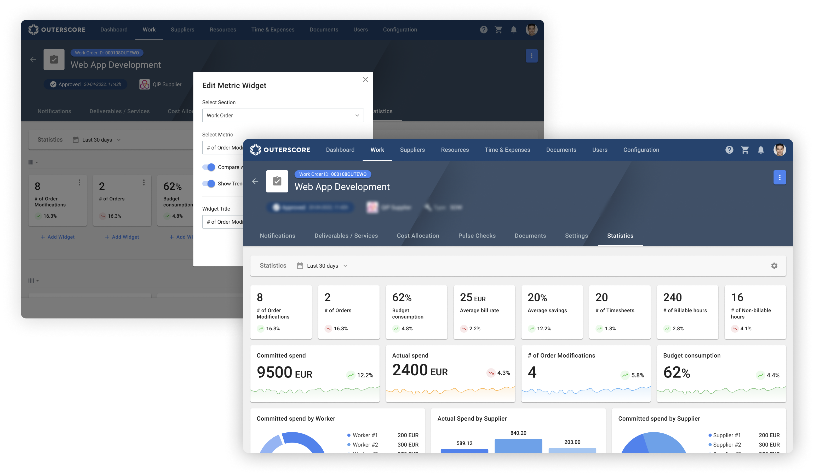814x475 pixels.
Task: Click Add Widget under Order Modifications card
Action: click(x=58, y=237)
